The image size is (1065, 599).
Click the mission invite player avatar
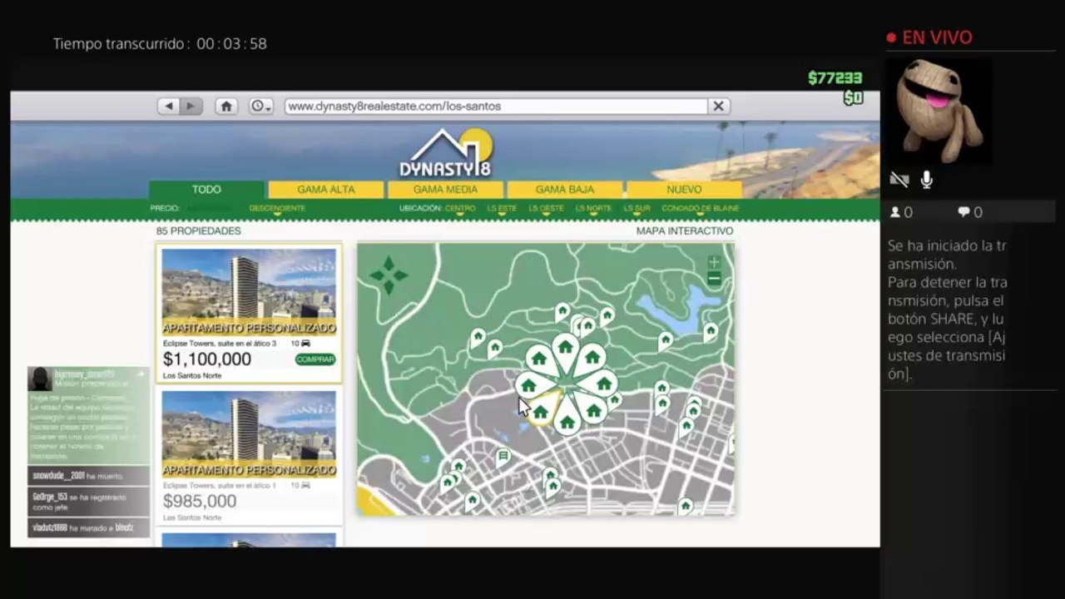pos(40,379)
